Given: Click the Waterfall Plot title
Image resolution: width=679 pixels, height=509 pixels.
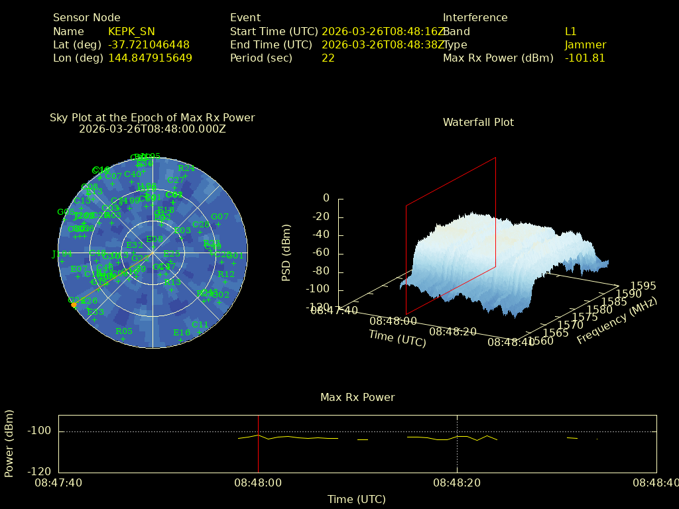Looking at the screenshot, I should 478,122.
